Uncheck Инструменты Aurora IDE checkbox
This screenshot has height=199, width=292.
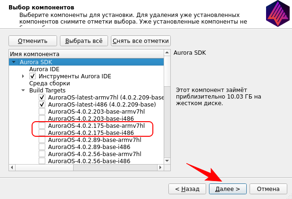pyautogui.click(x=33, y=76)
